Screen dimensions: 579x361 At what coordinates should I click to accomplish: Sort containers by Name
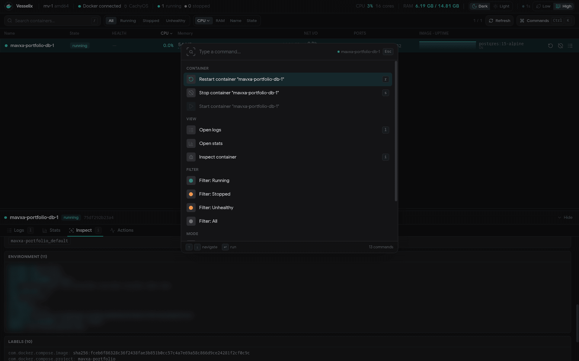[235, 21]
